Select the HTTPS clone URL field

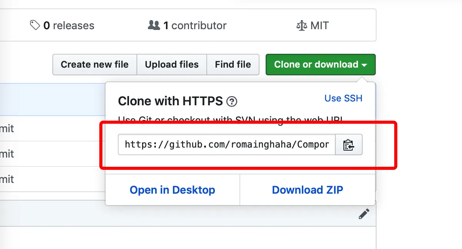[226, 144]
